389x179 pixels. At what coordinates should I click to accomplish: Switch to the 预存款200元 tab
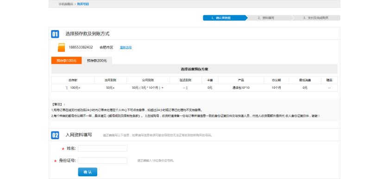(97, 61)
